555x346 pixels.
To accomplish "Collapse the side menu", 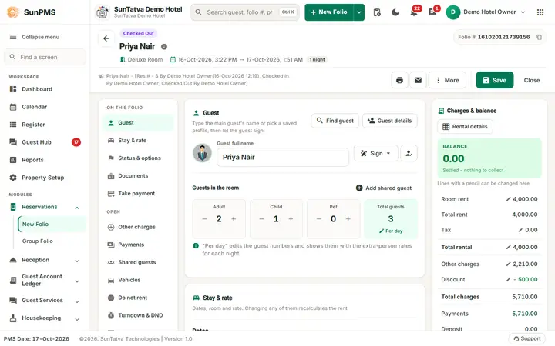I will tap(35, 37).
